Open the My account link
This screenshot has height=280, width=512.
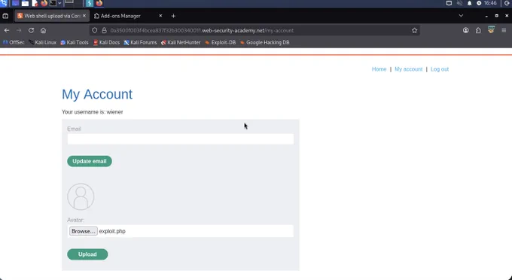[x=409, y=69]
